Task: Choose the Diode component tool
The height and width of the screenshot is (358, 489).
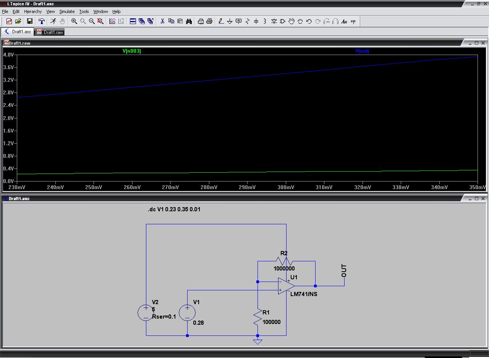Action: [274, 21]
